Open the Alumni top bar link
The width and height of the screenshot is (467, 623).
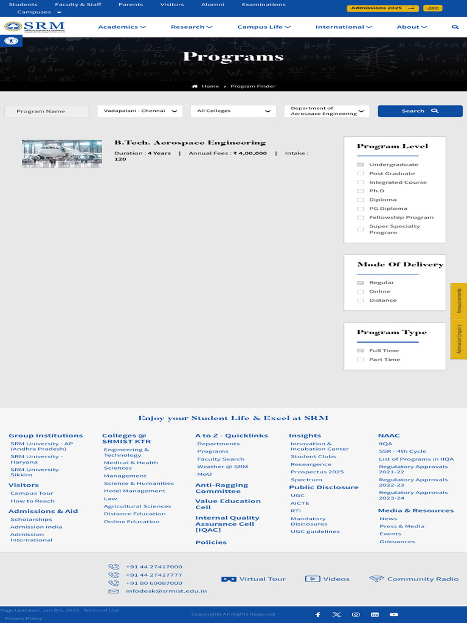[x=213, y=4]
